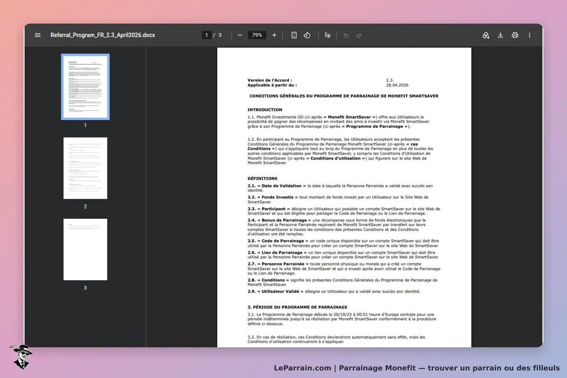This screenshot has height=378, width=567.
Task: Click the '« Code de Parrainage »' definition term
Action: pyautogui.click(x=283, y=241)
